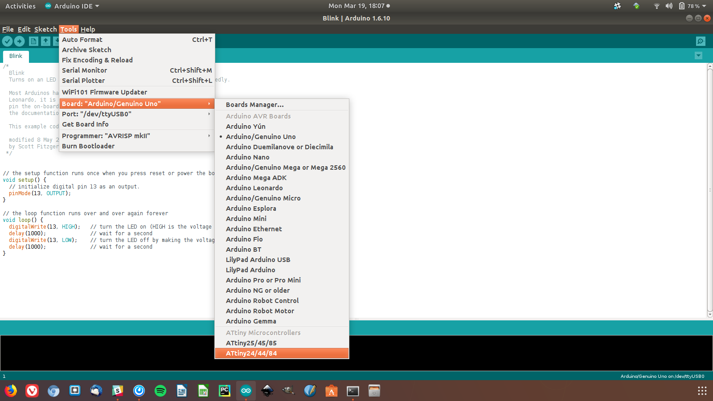Image resolution: width=713 pixels, height=401 pixels.
Task: Choose the Arduino Leonardo board
Action: (282, 188)
